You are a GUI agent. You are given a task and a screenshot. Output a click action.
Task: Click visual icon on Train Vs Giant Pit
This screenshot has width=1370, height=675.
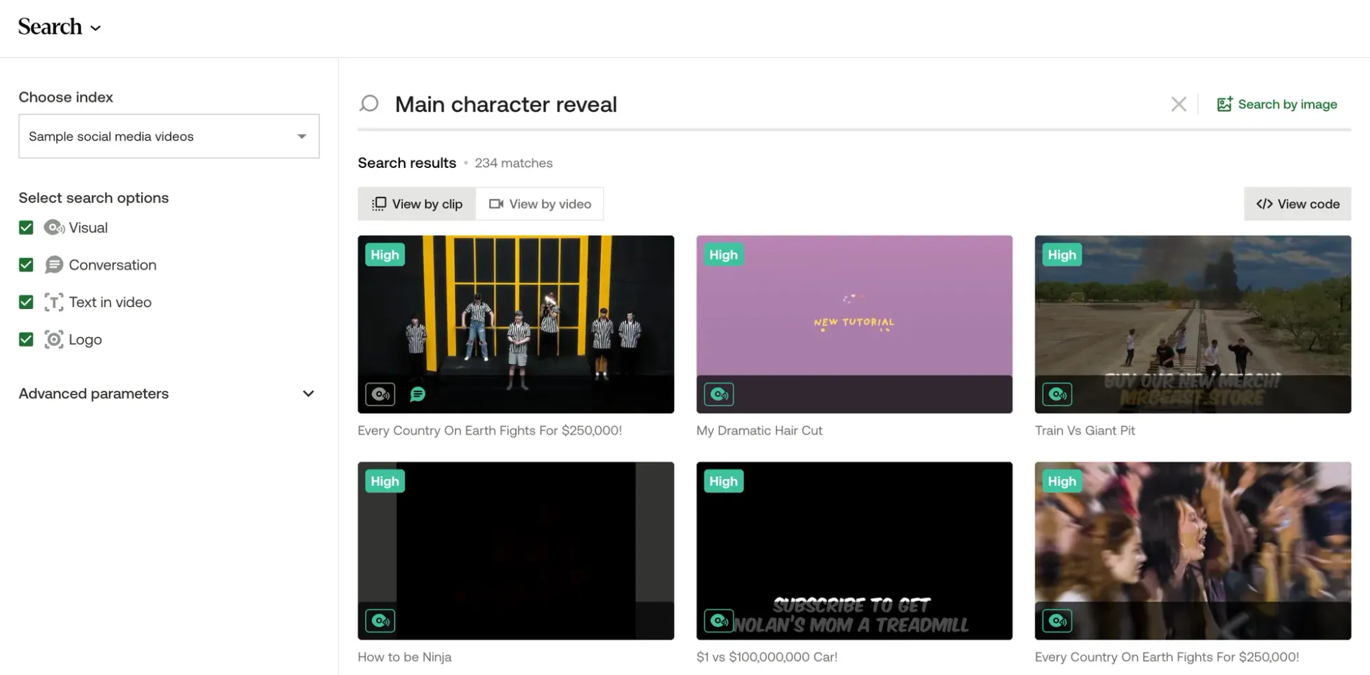click(1057, 394)
